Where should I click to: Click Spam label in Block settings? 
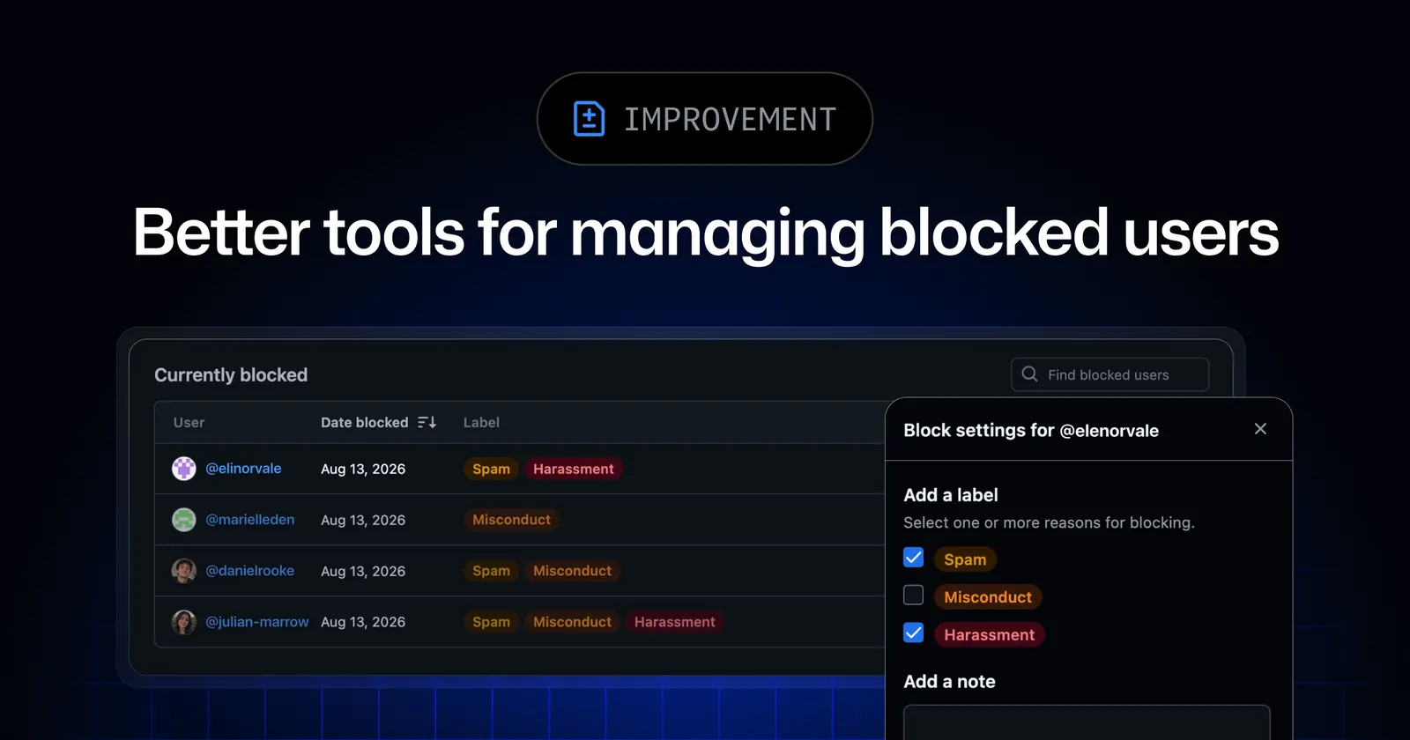[965, 559]
